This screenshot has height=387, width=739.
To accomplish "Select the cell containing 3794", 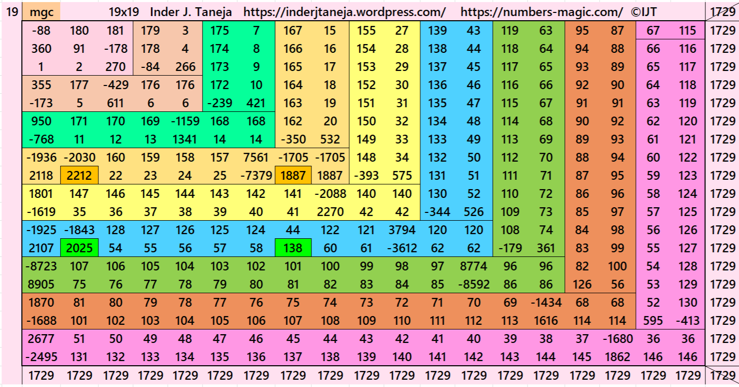I will coord(402,230).
